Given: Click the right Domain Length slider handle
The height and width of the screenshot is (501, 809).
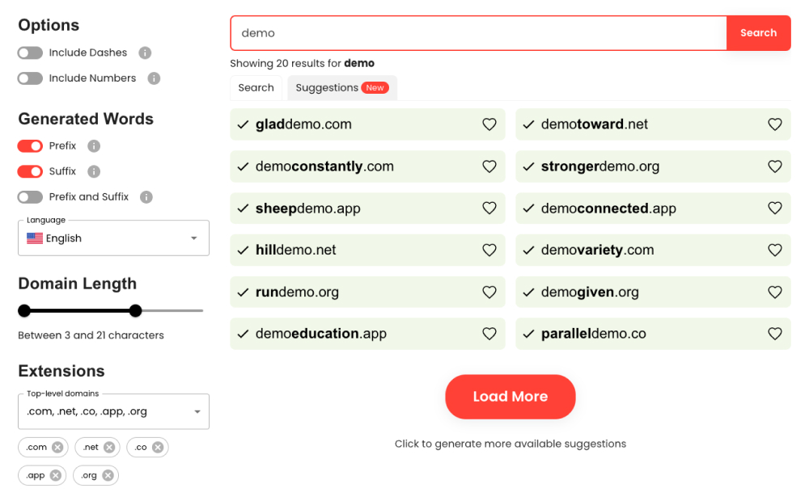Looking at the screenshot, I should [136, 310].
